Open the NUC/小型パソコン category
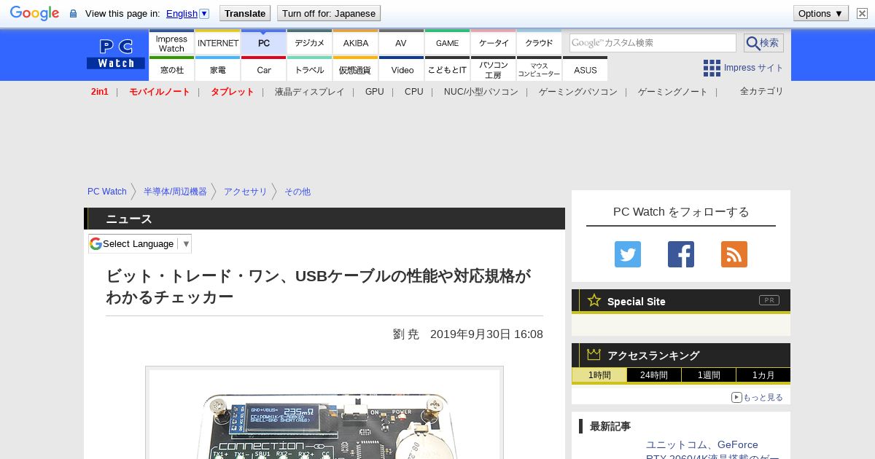Screen dimensions: 875x459 coord(481,92)
